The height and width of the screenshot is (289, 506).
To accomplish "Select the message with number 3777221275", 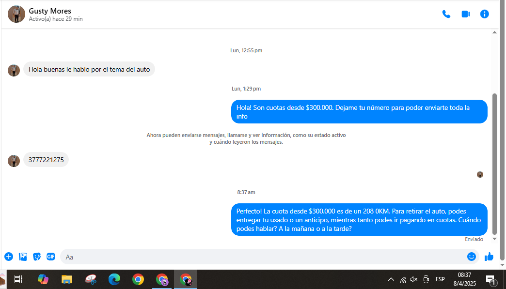I will tap(46, 160).
